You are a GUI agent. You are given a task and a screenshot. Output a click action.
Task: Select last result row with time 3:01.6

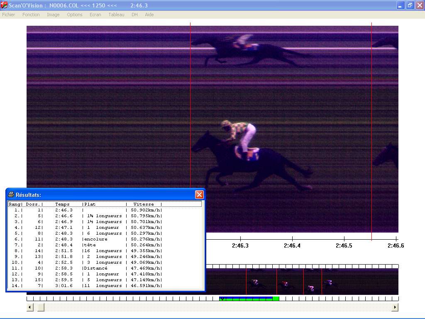(x=105, y=286)
